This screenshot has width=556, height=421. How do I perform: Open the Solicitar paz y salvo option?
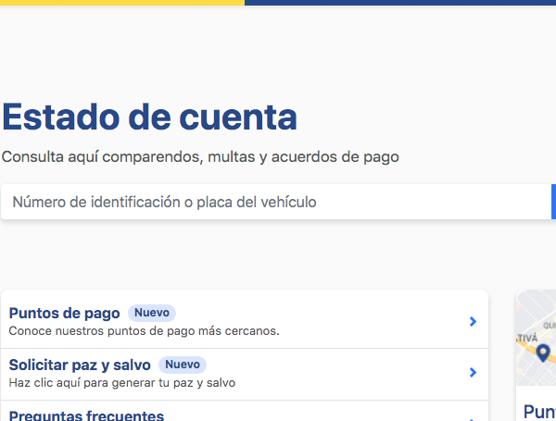(x=80, y=365)
